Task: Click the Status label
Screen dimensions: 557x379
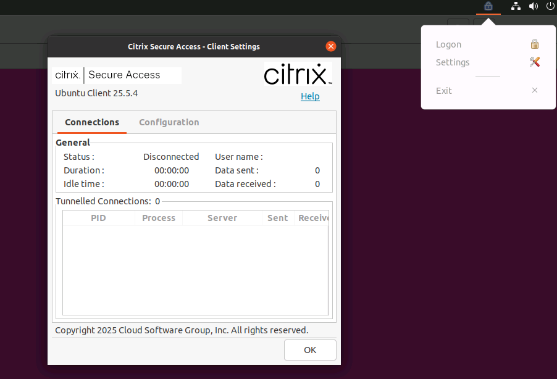Action: point(79,157)
